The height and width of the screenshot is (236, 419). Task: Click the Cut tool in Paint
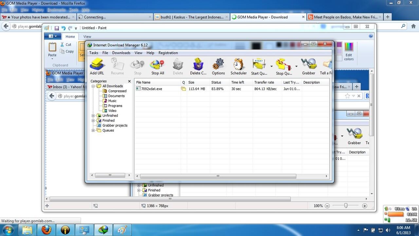(66, 45)
